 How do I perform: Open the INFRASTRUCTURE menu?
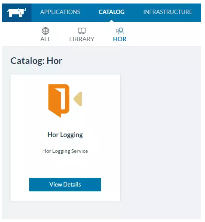coord(168,12)
